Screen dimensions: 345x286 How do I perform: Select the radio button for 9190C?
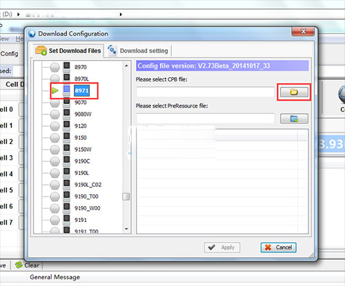[x=55, y=161]
